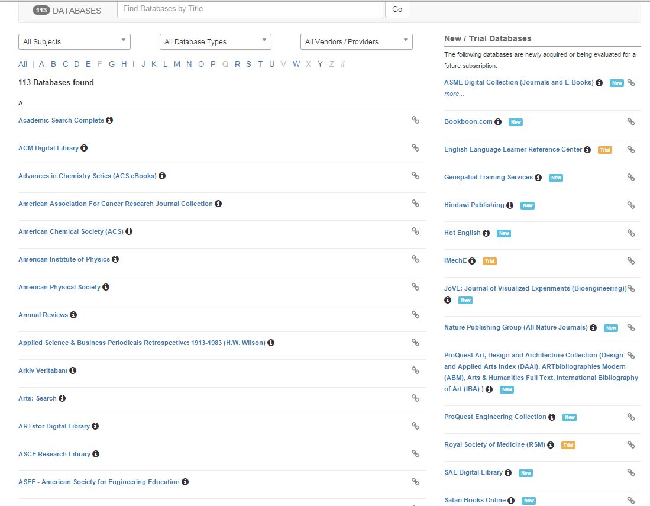The height and width of the screenshot is (506, 650).
Task: Show info for ASCE Research Library
Action: coord(96,453)
